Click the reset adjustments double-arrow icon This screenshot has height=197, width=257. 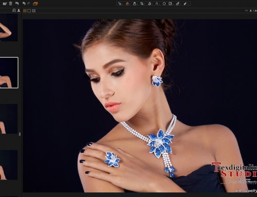(17, 4)
